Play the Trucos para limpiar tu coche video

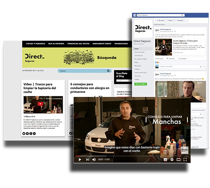click(x=163, y=47)
